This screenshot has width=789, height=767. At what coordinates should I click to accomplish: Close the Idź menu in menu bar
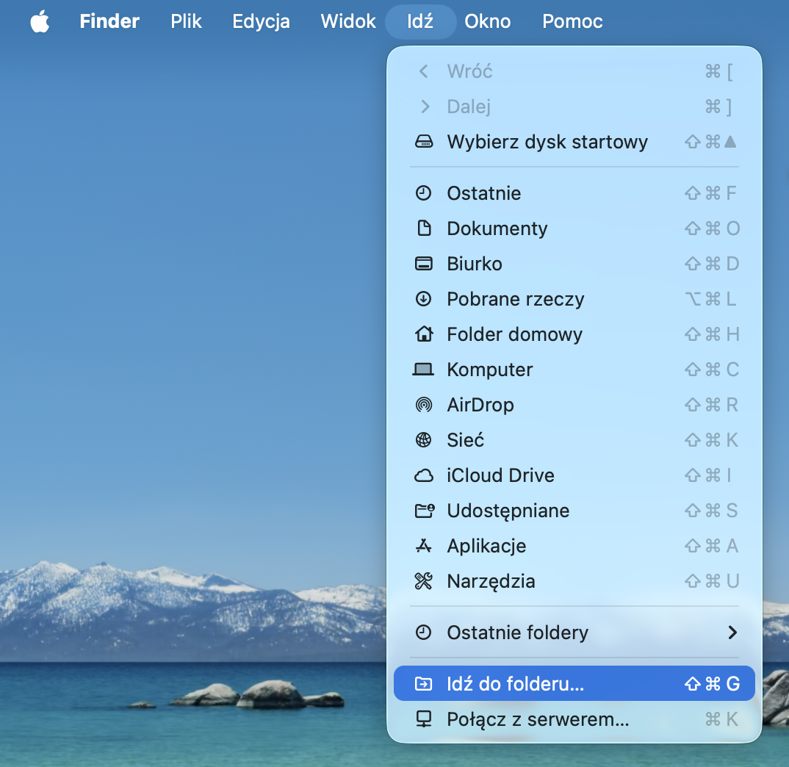[x=420, y=21]
